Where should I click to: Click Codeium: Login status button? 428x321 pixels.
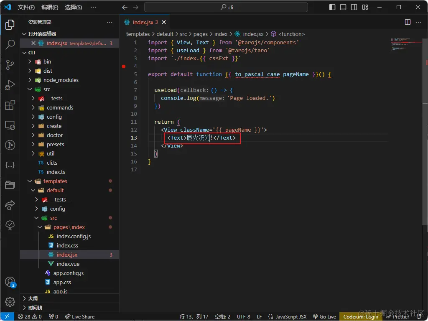point(361,316)
